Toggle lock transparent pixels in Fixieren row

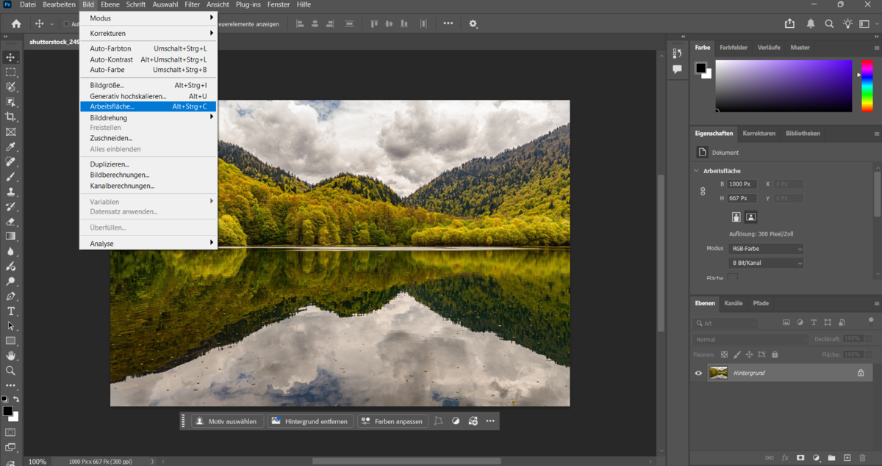click(x=724, y=354)
